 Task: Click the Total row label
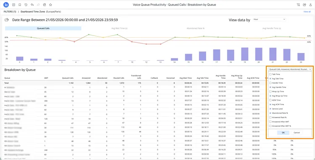(7, 83)
